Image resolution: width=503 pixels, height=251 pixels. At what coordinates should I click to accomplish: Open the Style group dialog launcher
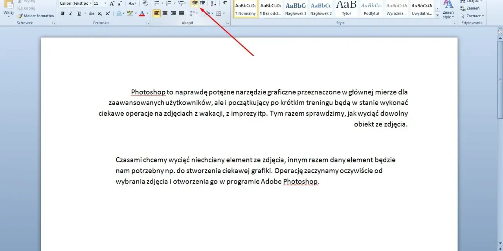(x=454, y=23)
